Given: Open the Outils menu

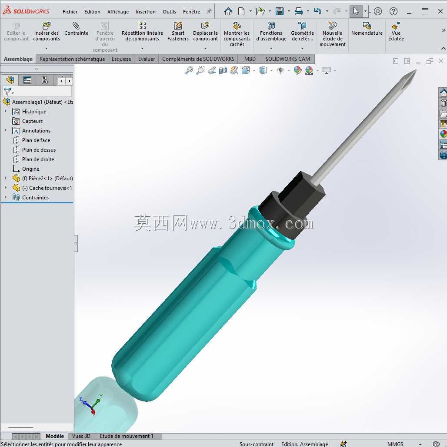Looking at the screenshot, I should coord(169,12).
